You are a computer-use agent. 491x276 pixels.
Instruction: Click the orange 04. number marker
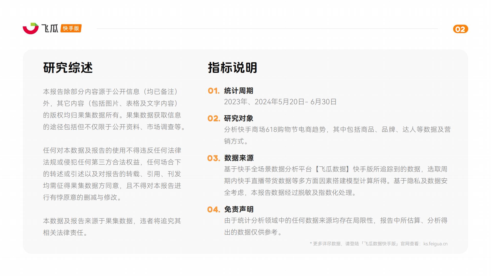pyautogui.click(x=214, y=210)
